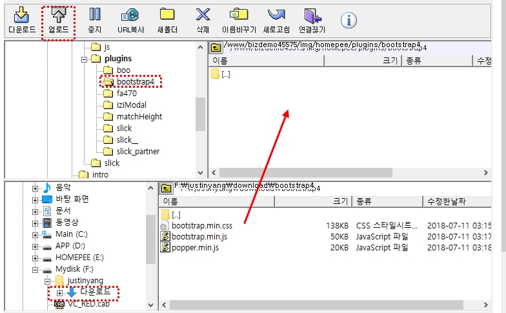Expand the 다운로드 folder in local tree
Viewport: 506px width, 313px height.
(x=59, y=293)
